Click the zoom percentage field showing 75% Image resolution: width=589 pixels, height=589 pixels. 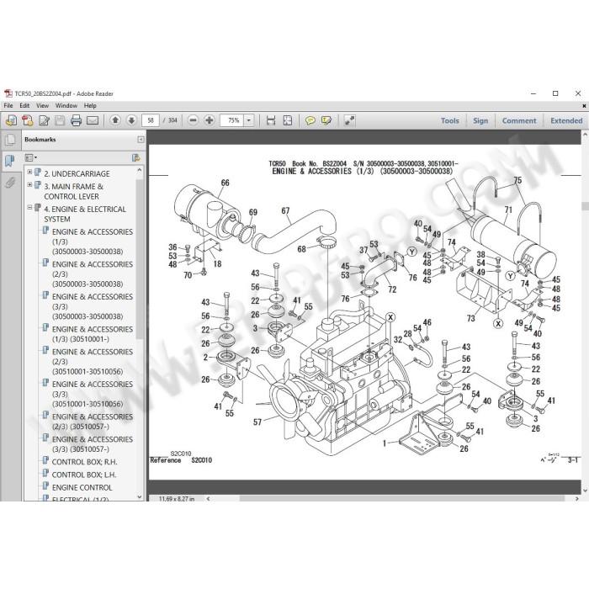(232, 120)
